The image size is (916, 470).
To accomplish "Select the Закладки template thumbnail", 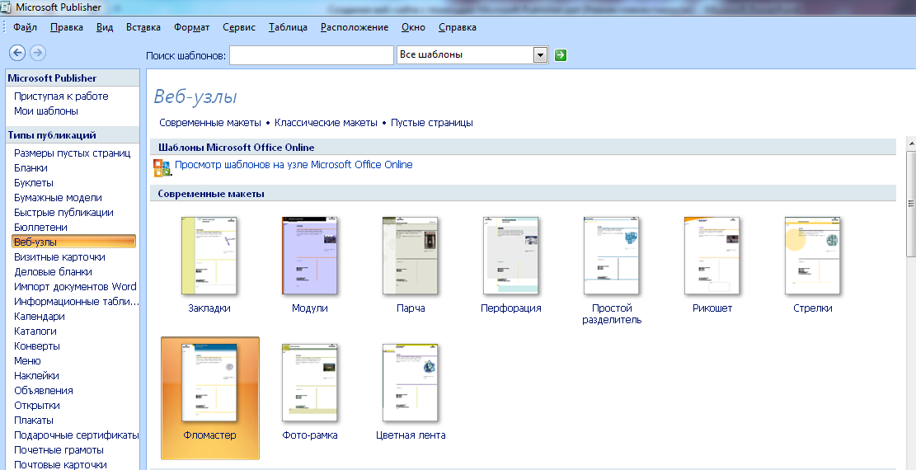I will (x=209, y=256).
